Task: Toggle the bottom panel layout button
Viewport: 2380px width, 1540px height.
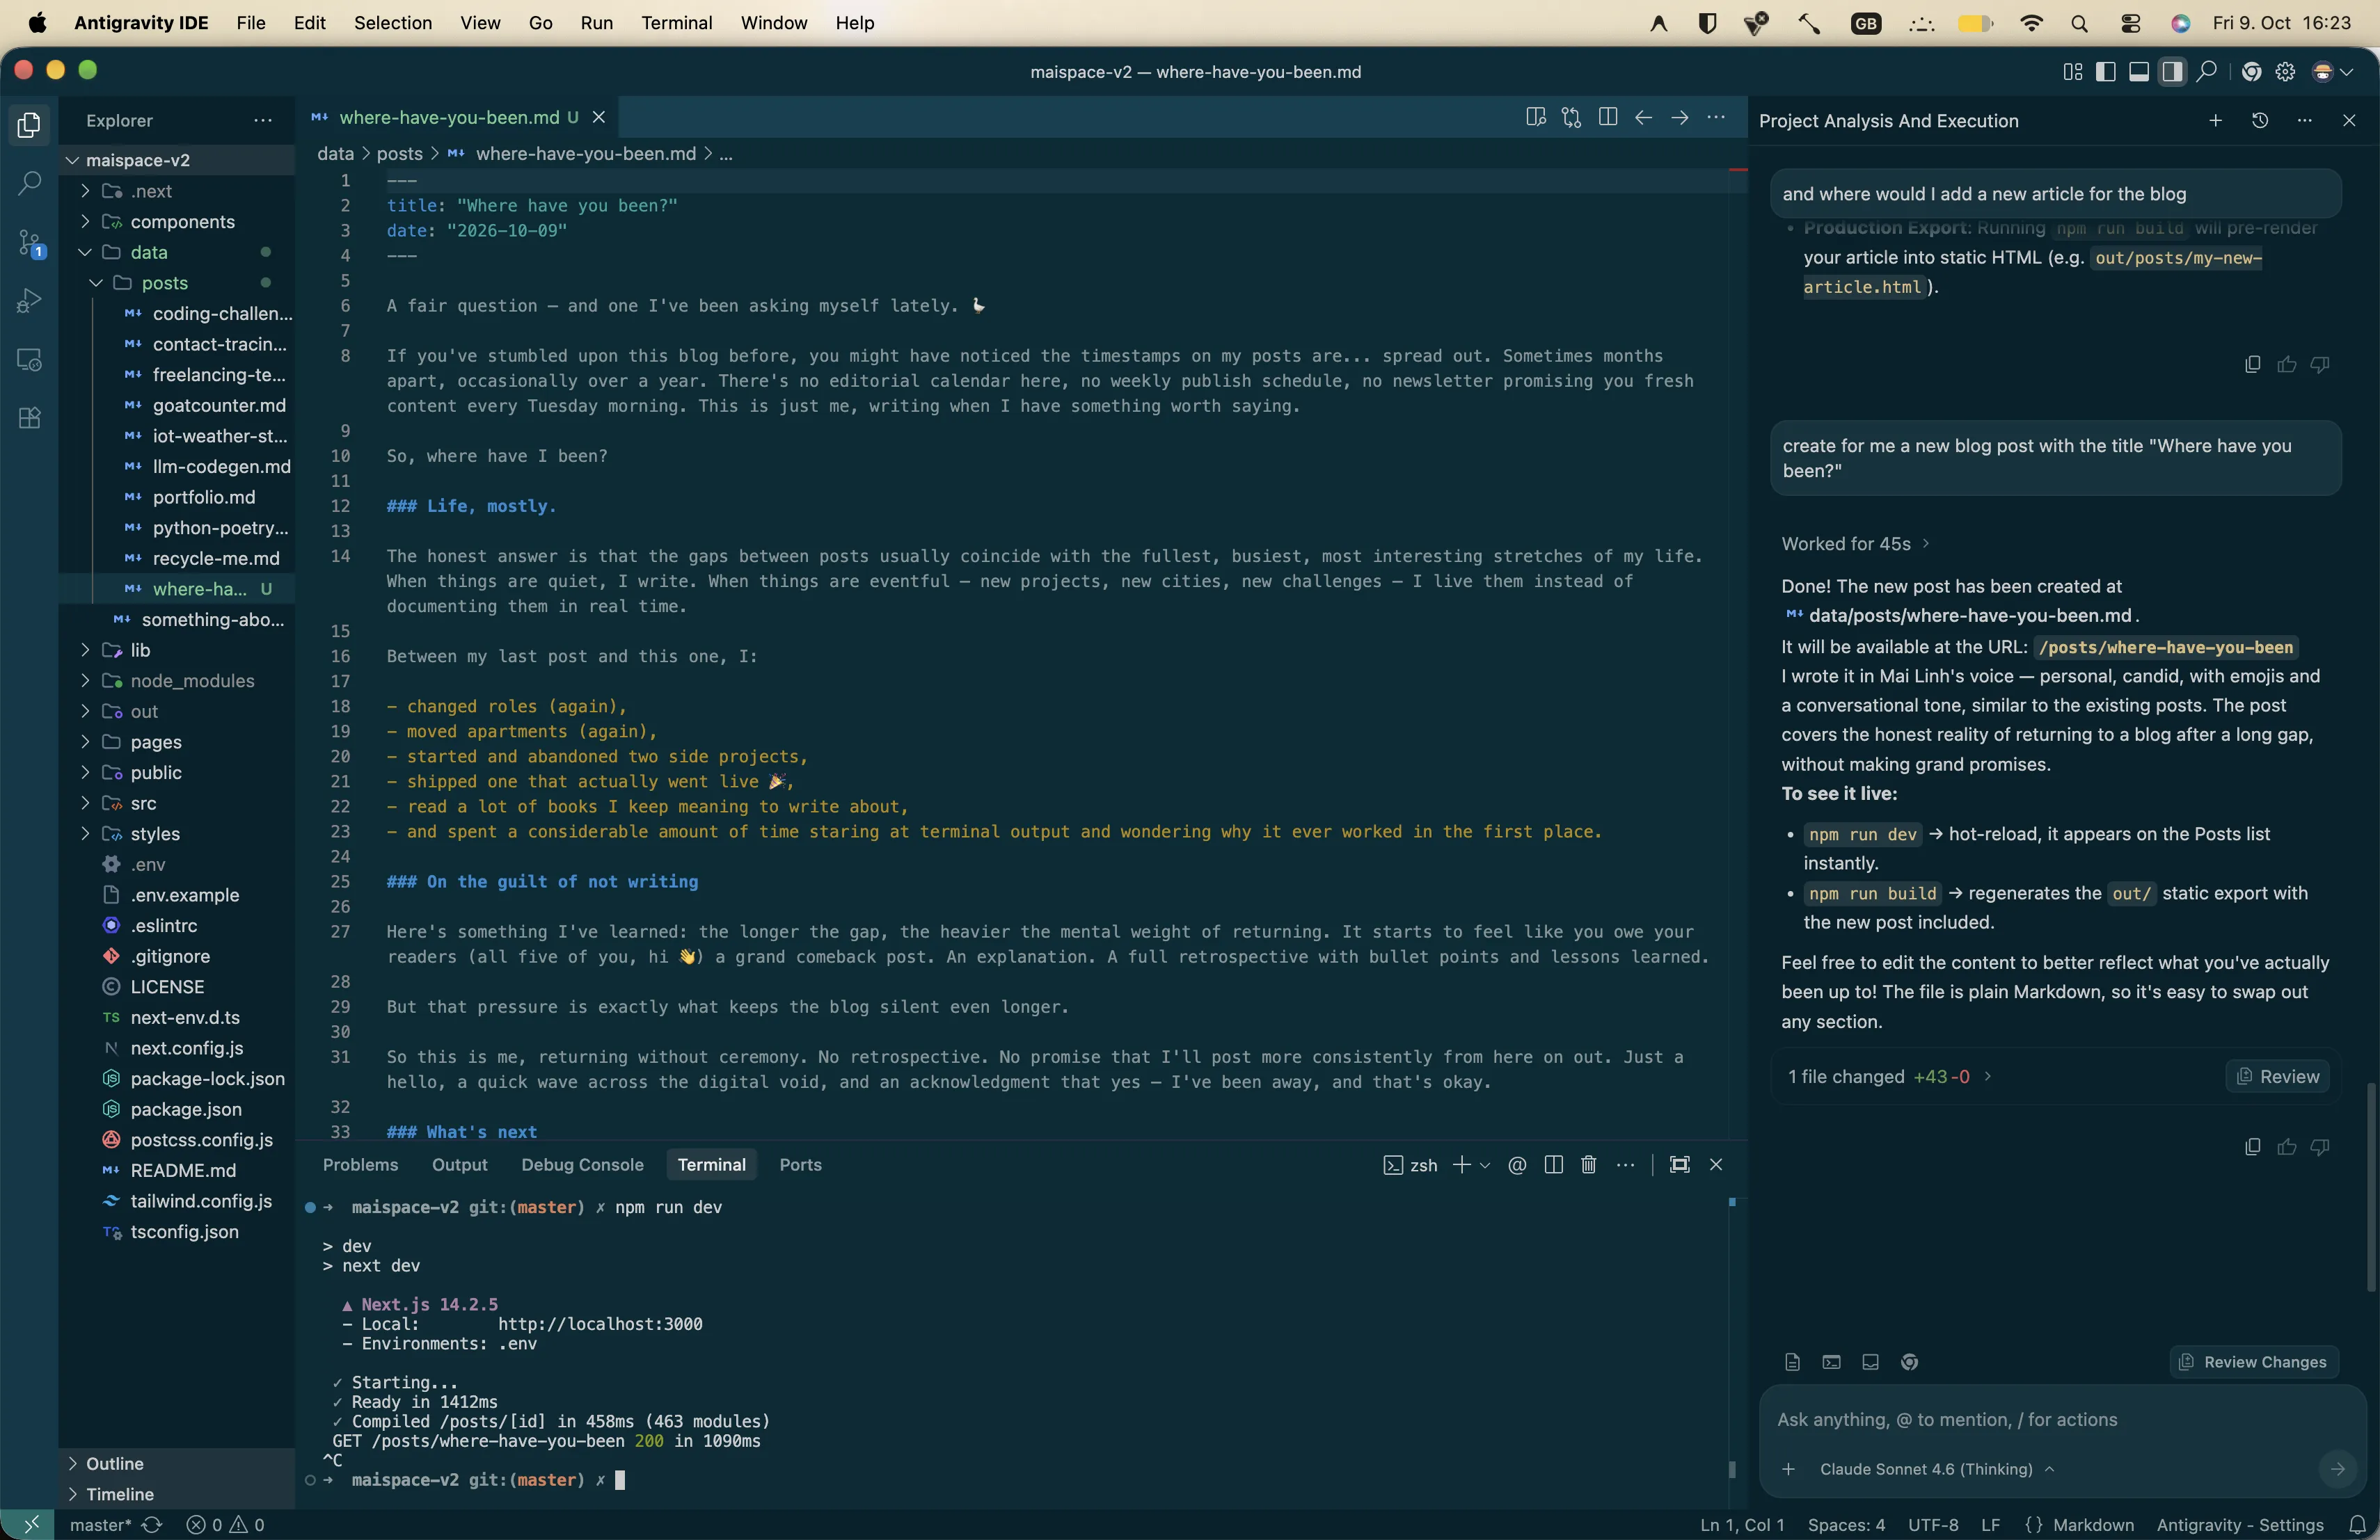Action: (2139, 72)
